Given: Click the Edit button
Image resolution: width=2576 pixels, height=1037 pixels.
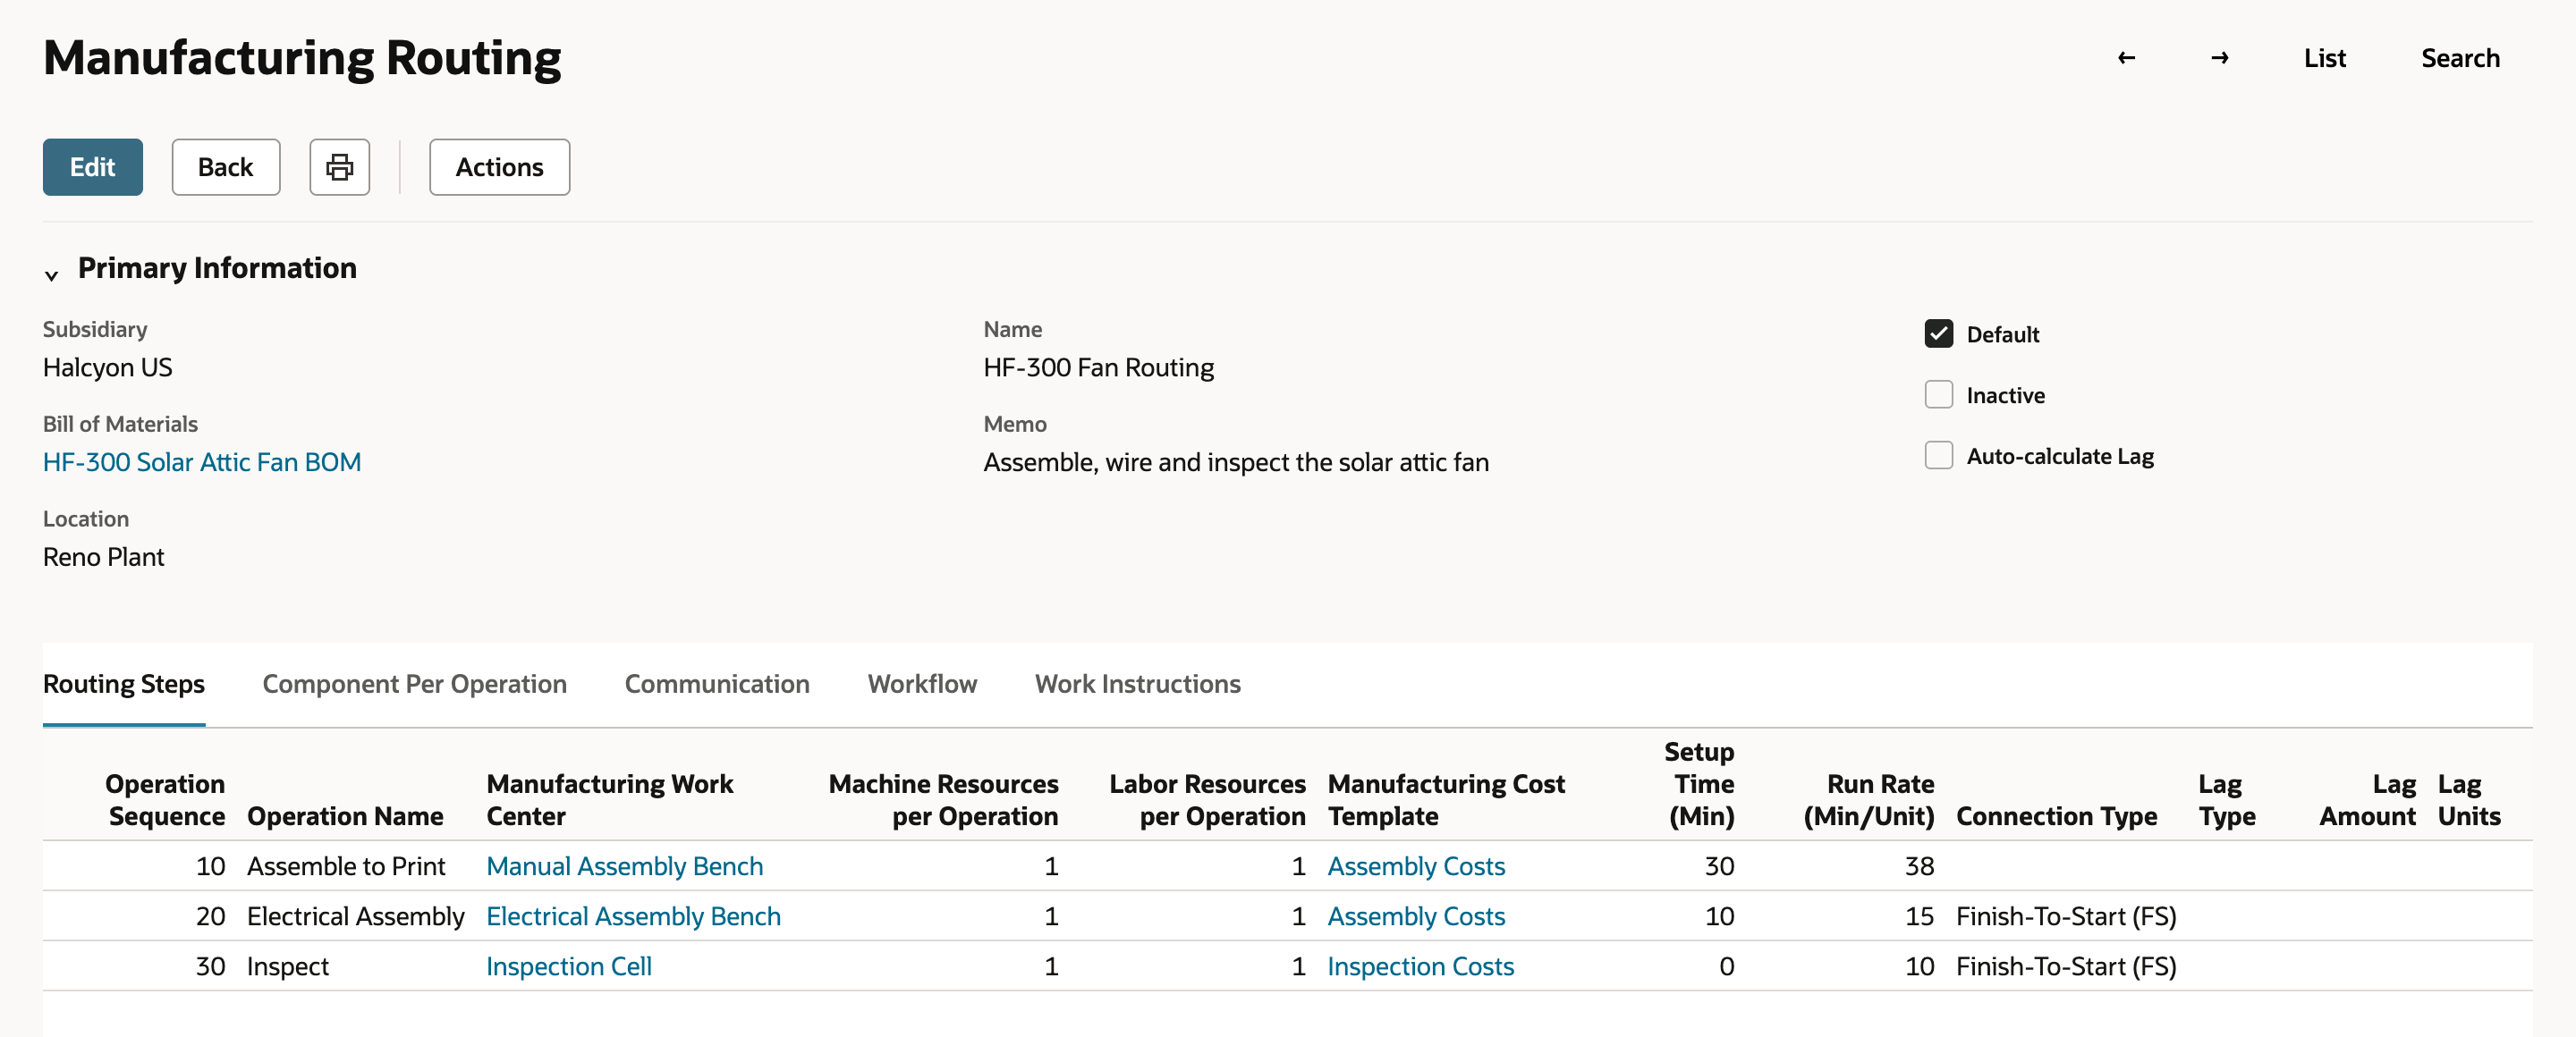Looking at the screenshot, I should point(92,167).
